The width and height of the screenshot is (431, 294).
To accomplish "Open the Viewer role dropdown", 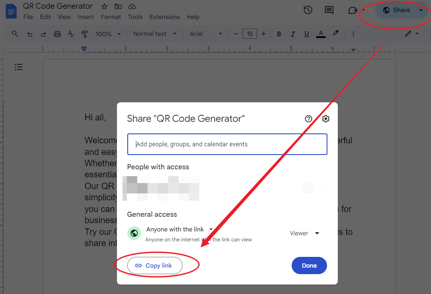I will 305,233.
